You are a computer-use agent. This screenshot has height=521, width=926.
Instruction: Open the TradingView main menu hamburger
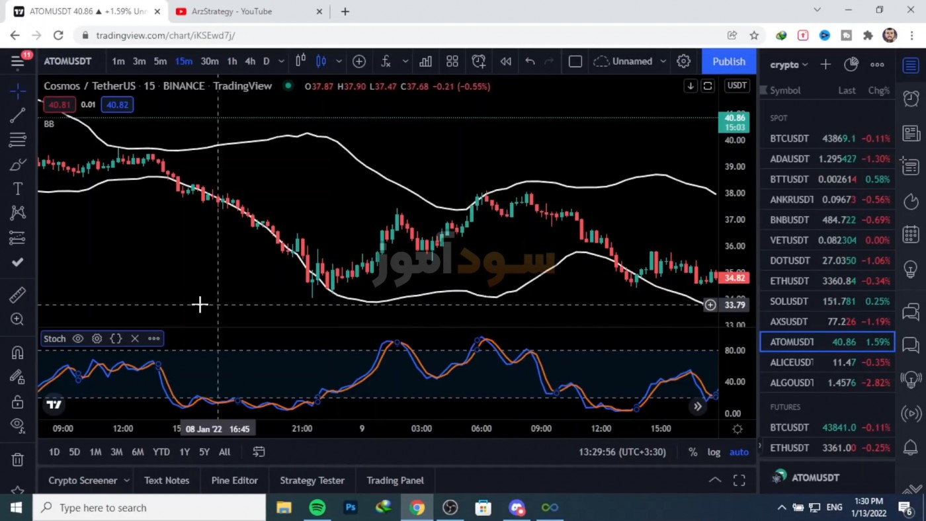tap(18, 61)
